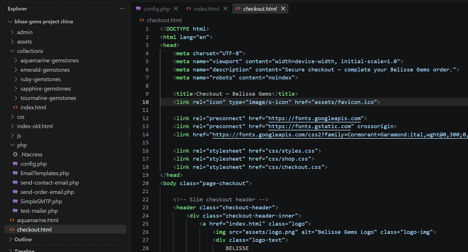Expand the ruby-gemstones folder
Viewport: 468px width, 252px height.
pos(16,79)
